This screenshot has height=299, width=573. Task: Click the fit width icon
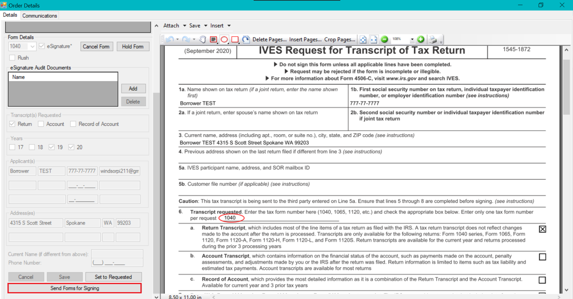[x=374, y=39]
